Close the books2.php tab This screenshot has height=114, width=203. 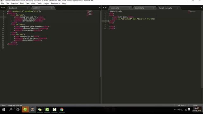coord(154,8)
